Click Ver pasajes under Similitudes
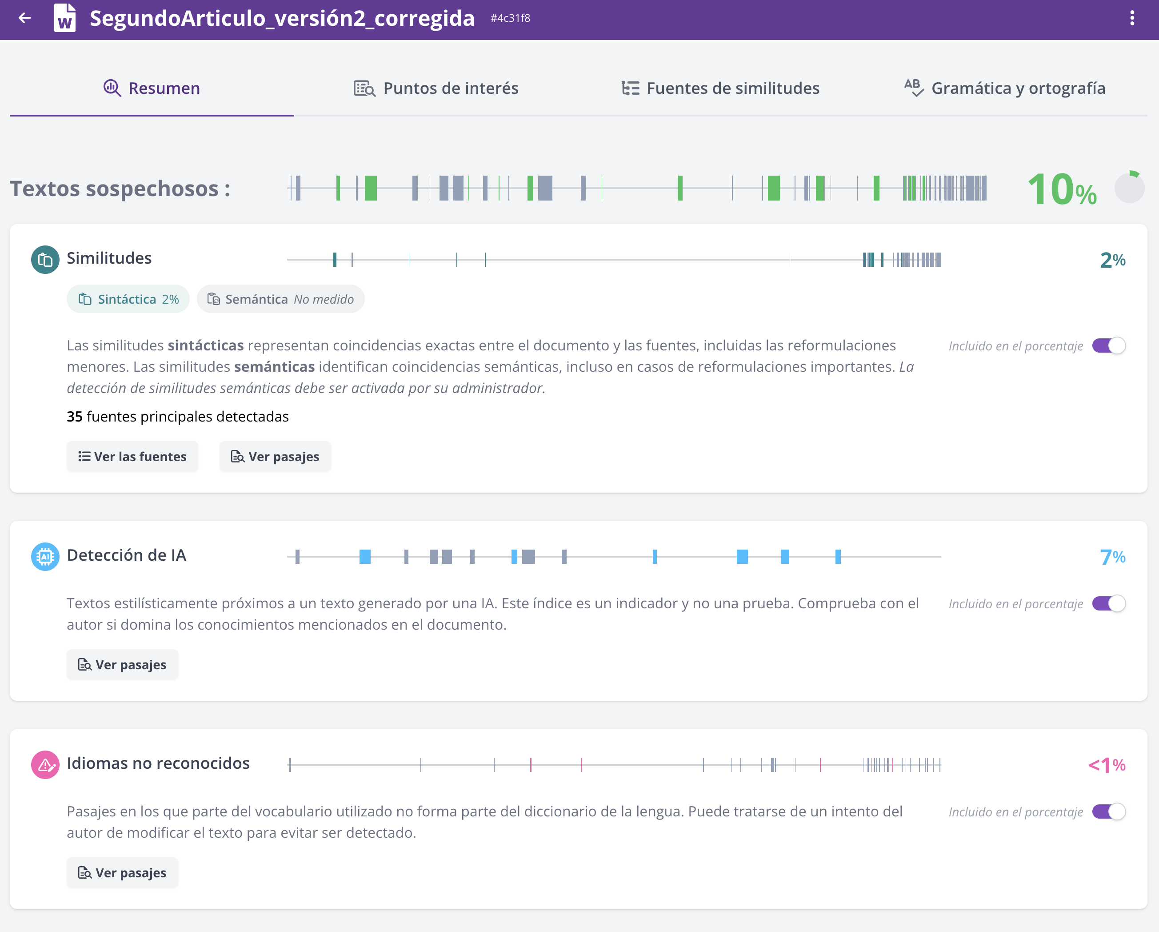 (x=275, y=457)
